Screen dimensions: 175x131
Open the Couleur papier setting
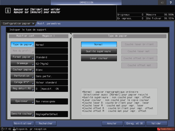point(22,70)
